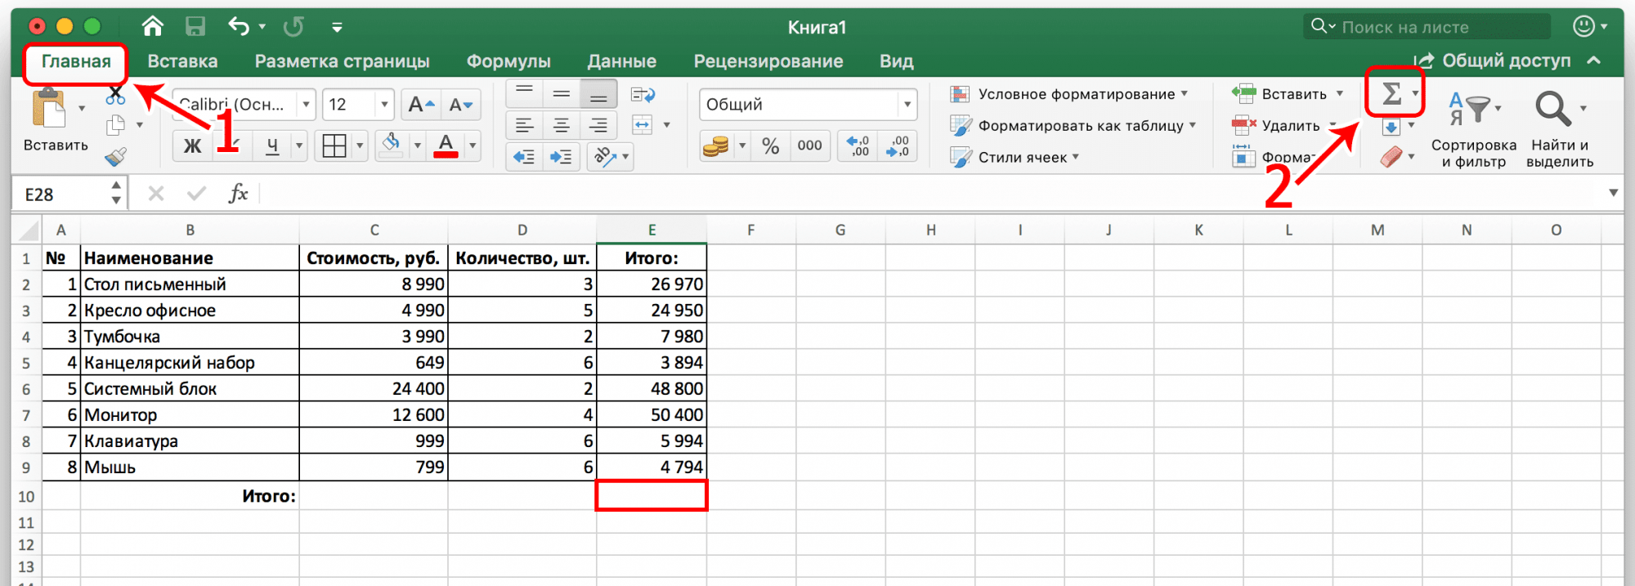Select cell containing Системный блок
This screenshot has height=586, width=1635.
190,388
